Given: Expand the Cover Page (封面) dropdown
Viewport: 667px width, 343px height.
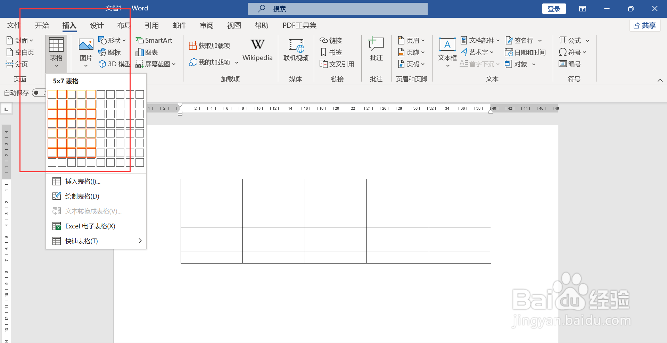Looking at the screenshot, I should 31,41.
